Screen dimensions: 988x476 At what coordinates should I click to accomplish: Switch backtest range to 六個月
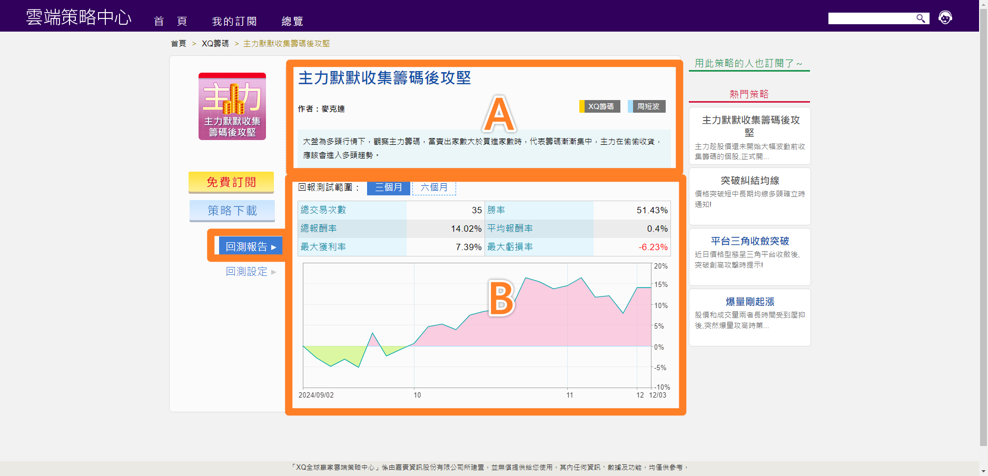[x=434, y=187]
